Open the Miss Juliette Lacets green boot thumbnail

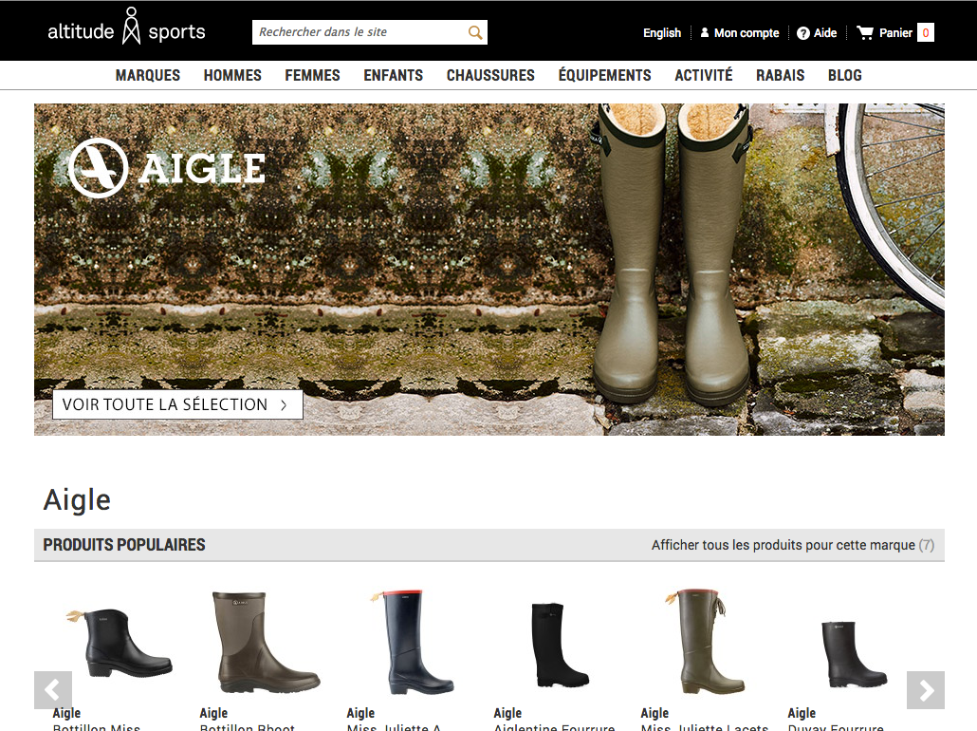(x=706, y=641)
